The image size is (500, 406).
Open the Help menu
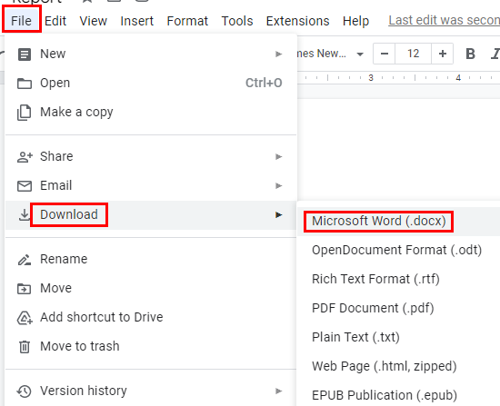click(x=355, y=21)
